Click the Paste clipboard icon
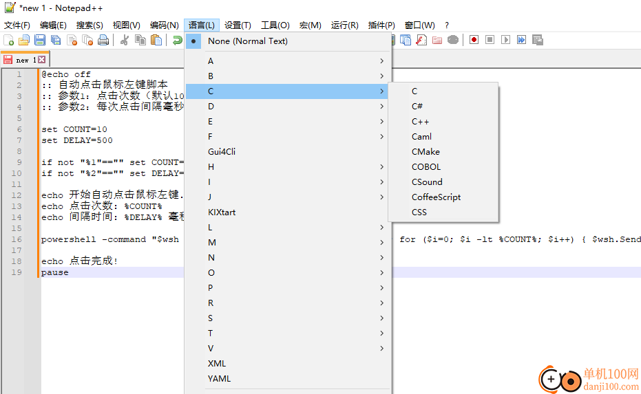Screen dimensions: 641x394 coord(156,40)
